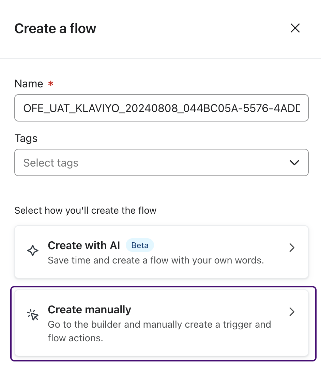Click inside the flow Name input field

(162, 108)
